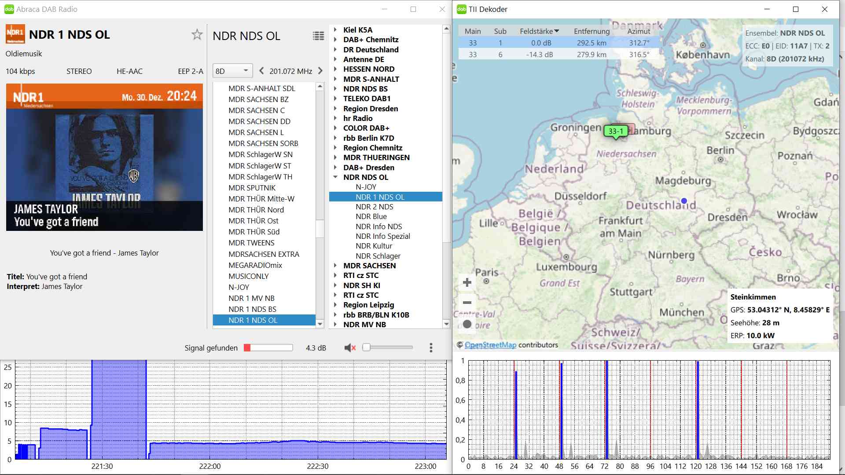Go to previous frequency with left arrow
845x475 pixels.
[x=262, y=71]
